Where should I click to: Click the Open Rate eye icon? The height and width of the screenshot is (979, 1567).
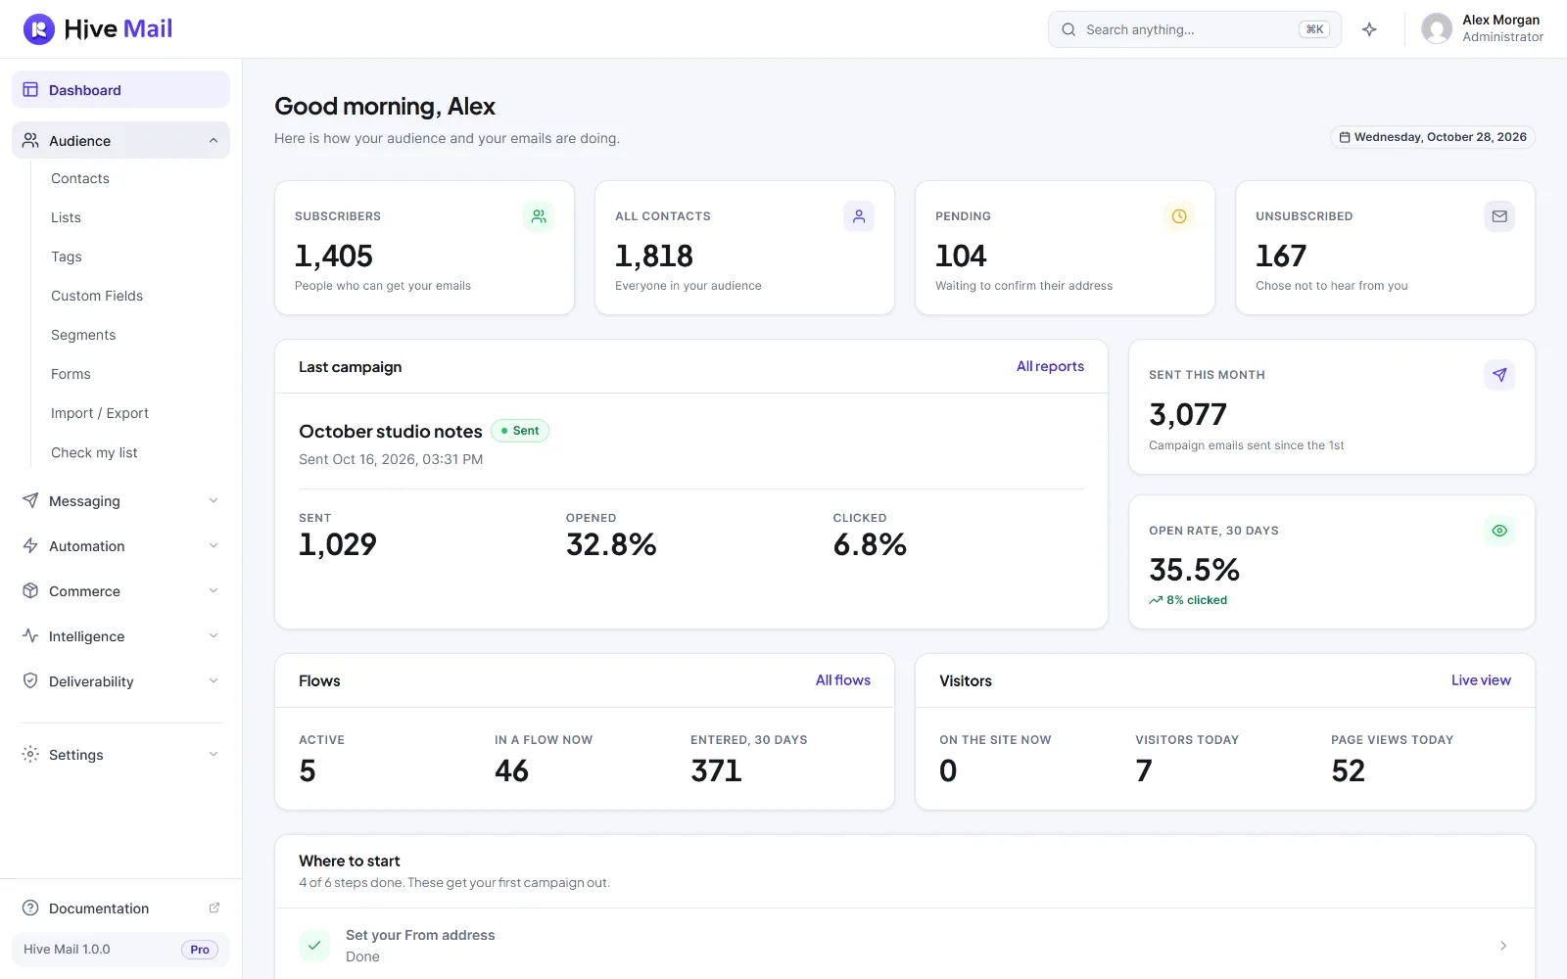tap(1499, 531)
